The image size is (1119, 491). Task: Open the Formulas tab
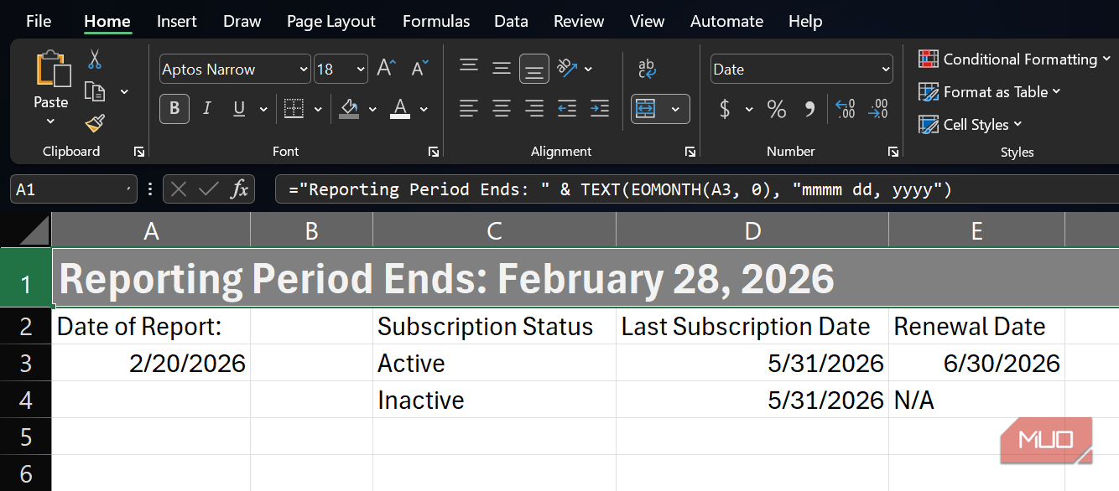[436, 21]
